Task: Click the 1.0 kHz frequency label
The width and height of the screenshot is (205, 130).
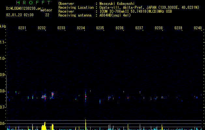Action: 3,58
